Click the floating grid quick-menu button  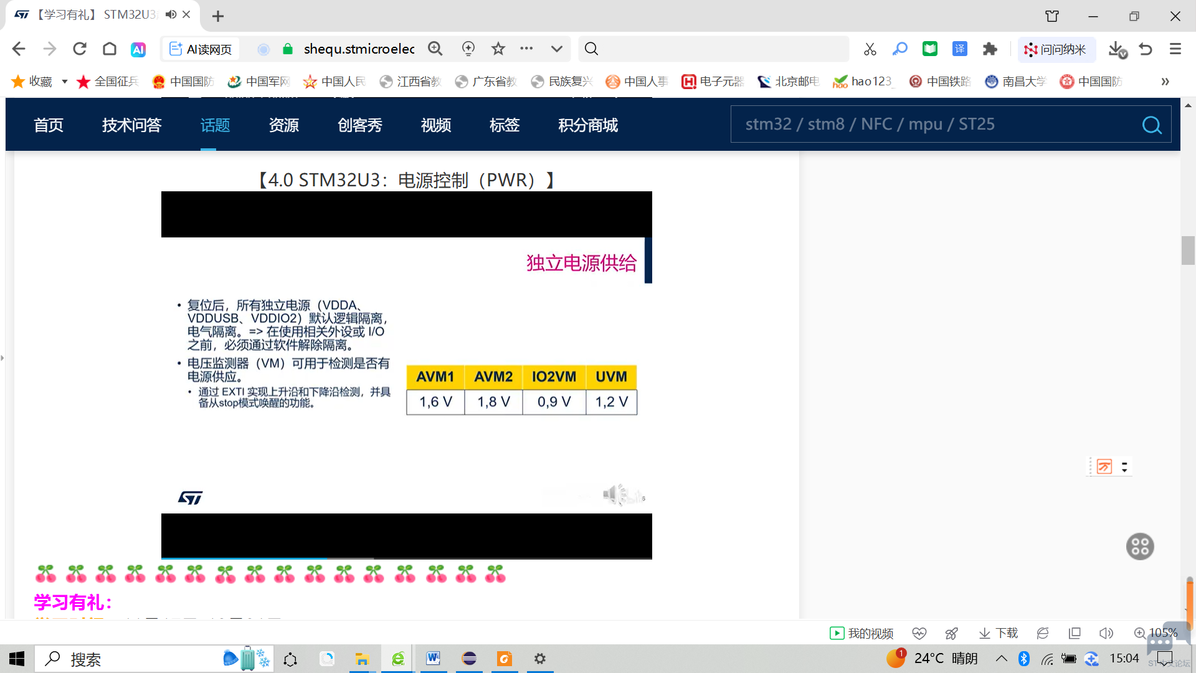click(1140, 547)
